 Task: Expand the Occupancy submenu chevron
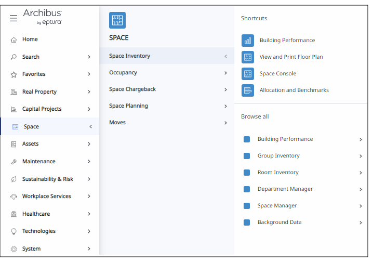[x=225, y=73]
